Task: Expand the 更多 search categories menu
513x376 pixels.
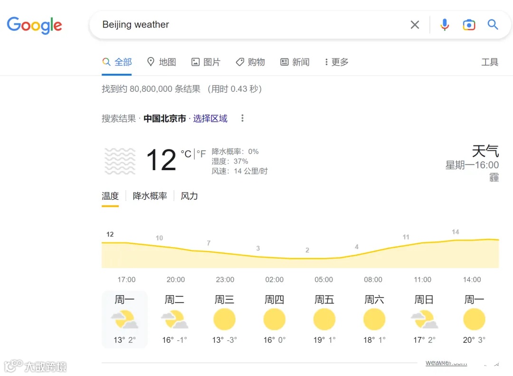Action: (336, 62)
